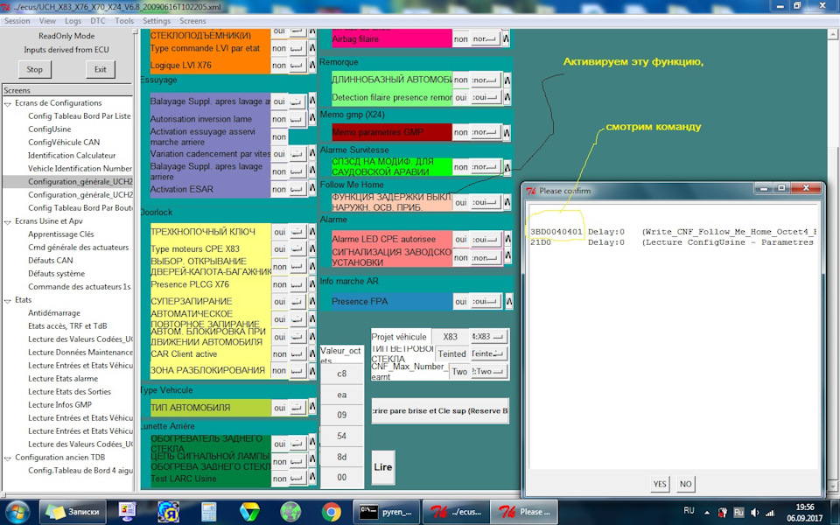Open ТИП АВТОМОБИЛЯ option dropdown
Screen dimensions: 840x525
click(x=297, y=408)
